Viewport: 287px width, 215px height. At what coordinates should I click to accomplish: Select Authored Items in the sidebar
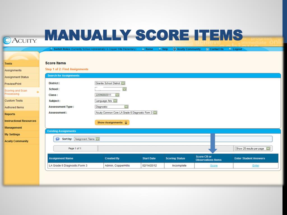coord(21,107)
